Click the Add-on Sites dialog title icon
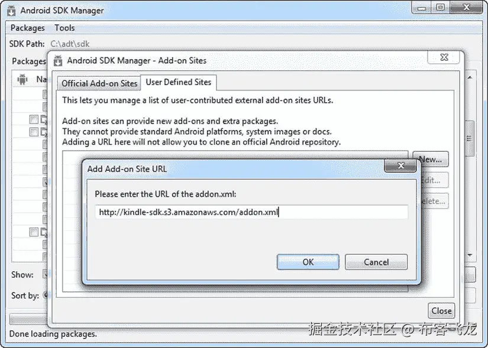Viewport: 488px width, 348px height. point(58,60)
